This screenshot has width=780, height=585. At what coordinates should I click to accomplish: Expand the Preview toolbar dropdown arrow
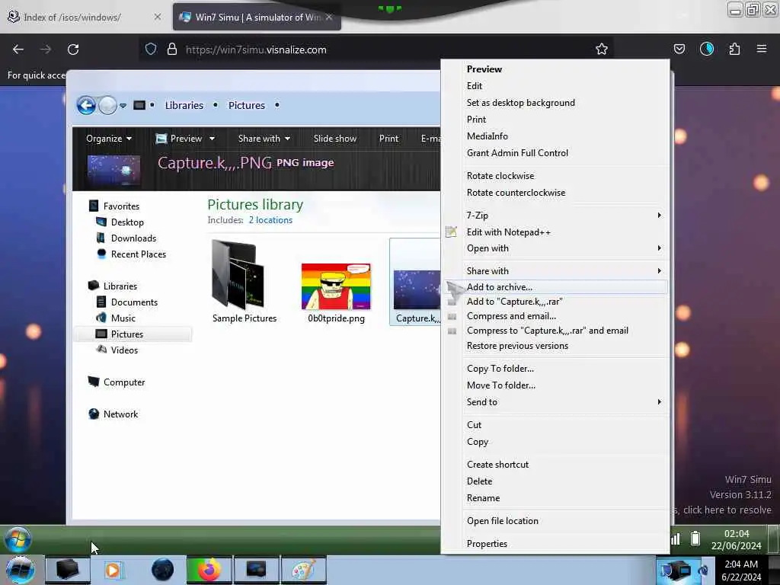point(212,139)
